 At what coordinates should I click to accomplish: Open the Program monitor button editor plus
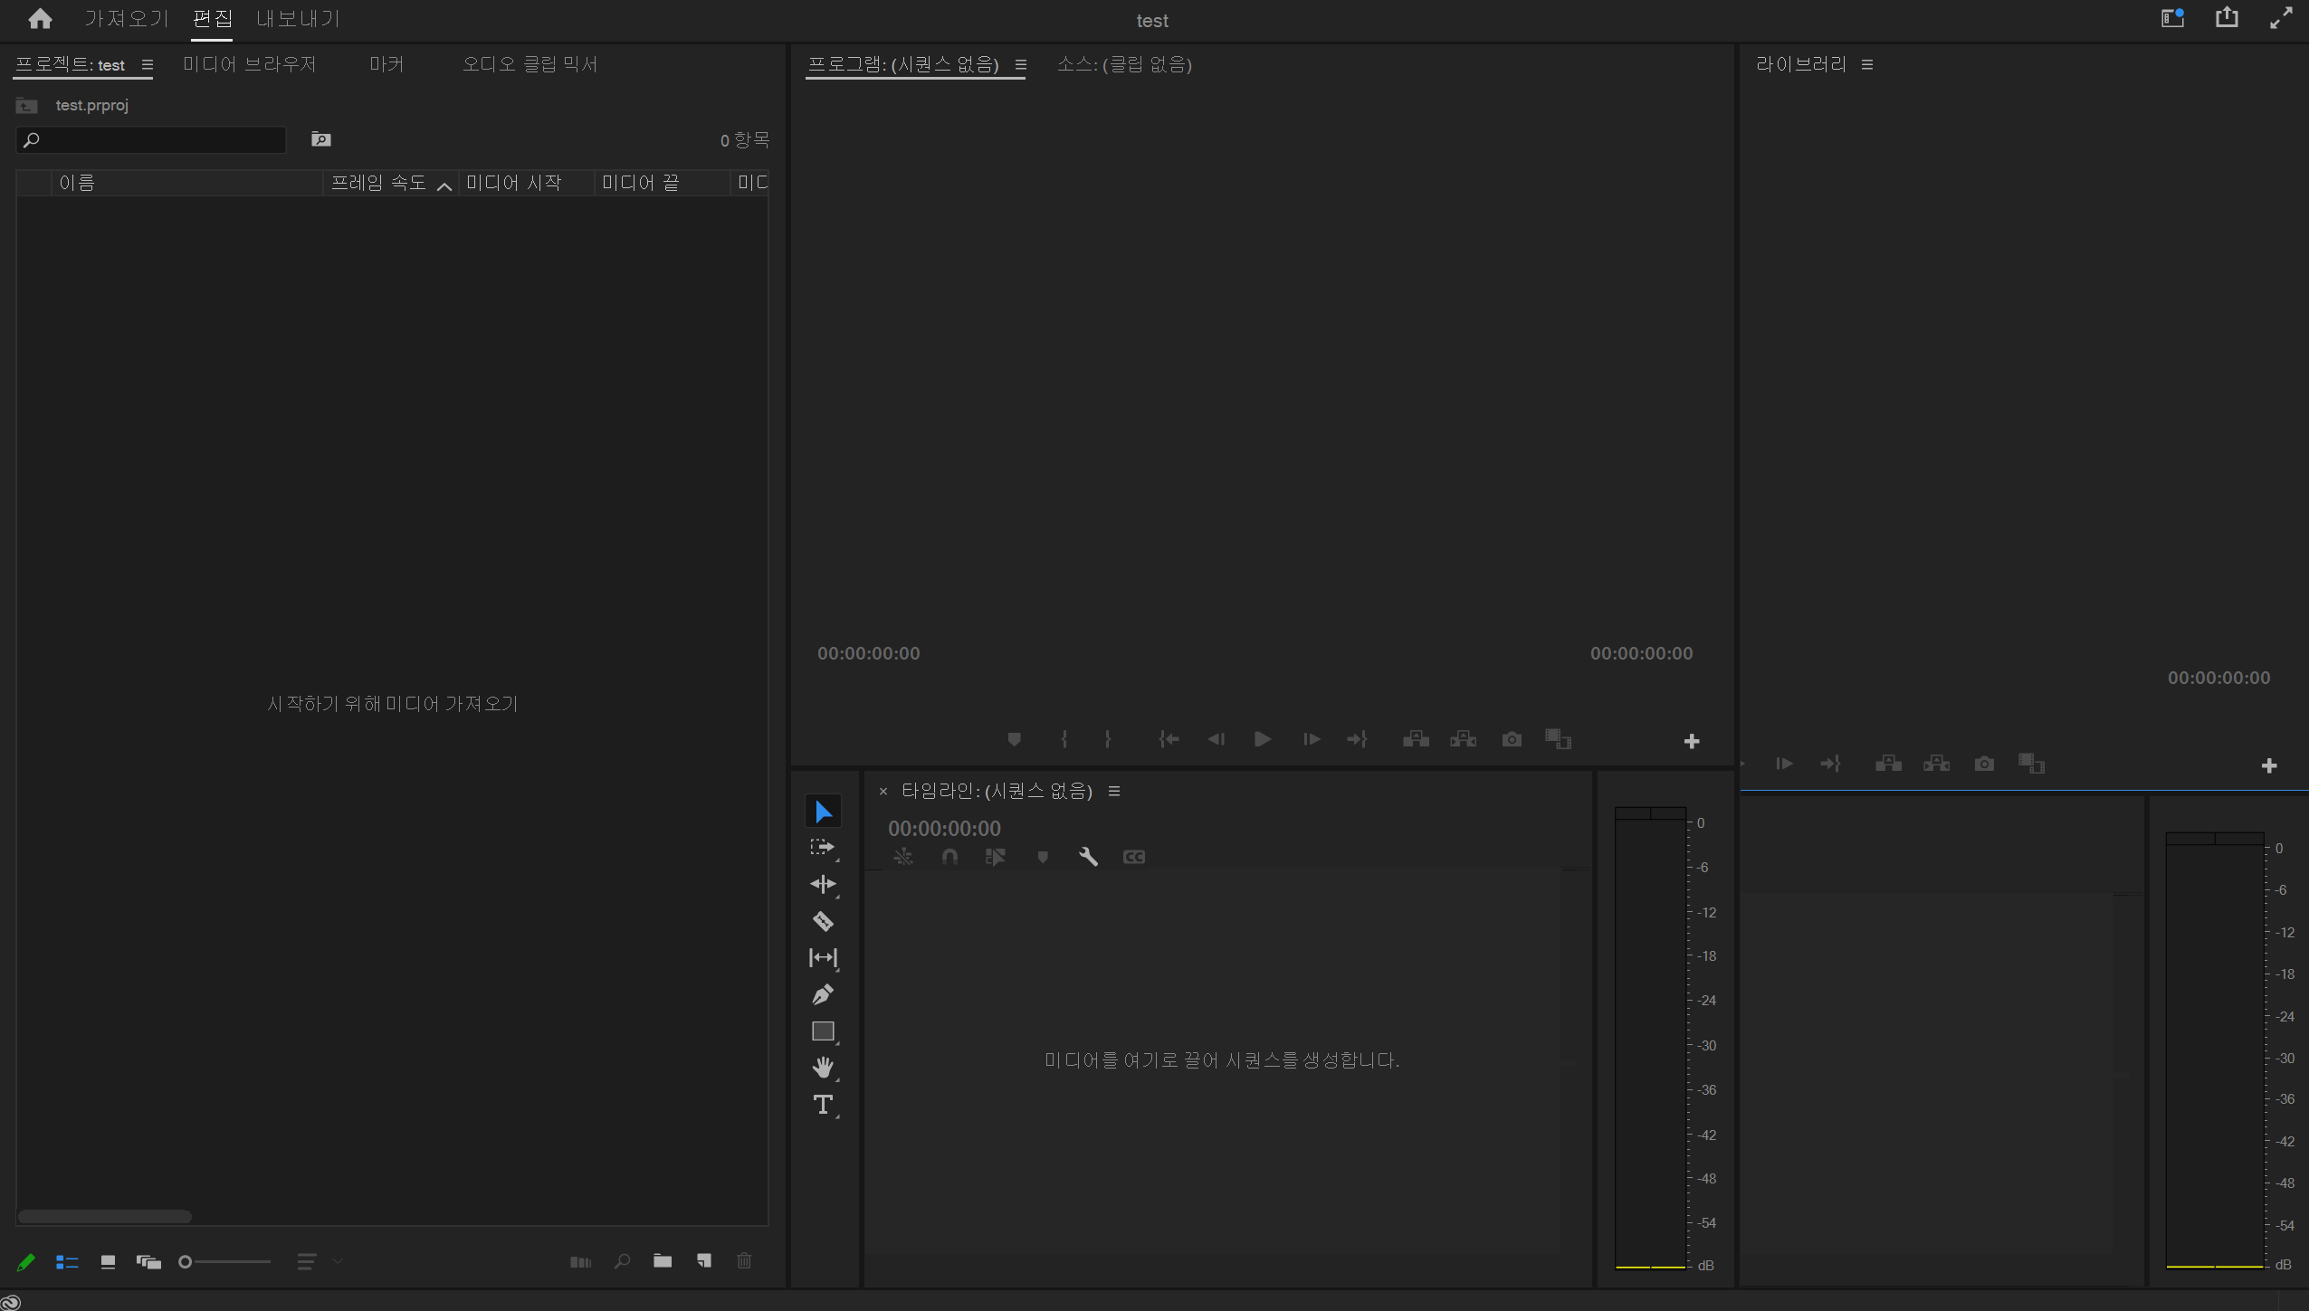[x=1691, y=741]
